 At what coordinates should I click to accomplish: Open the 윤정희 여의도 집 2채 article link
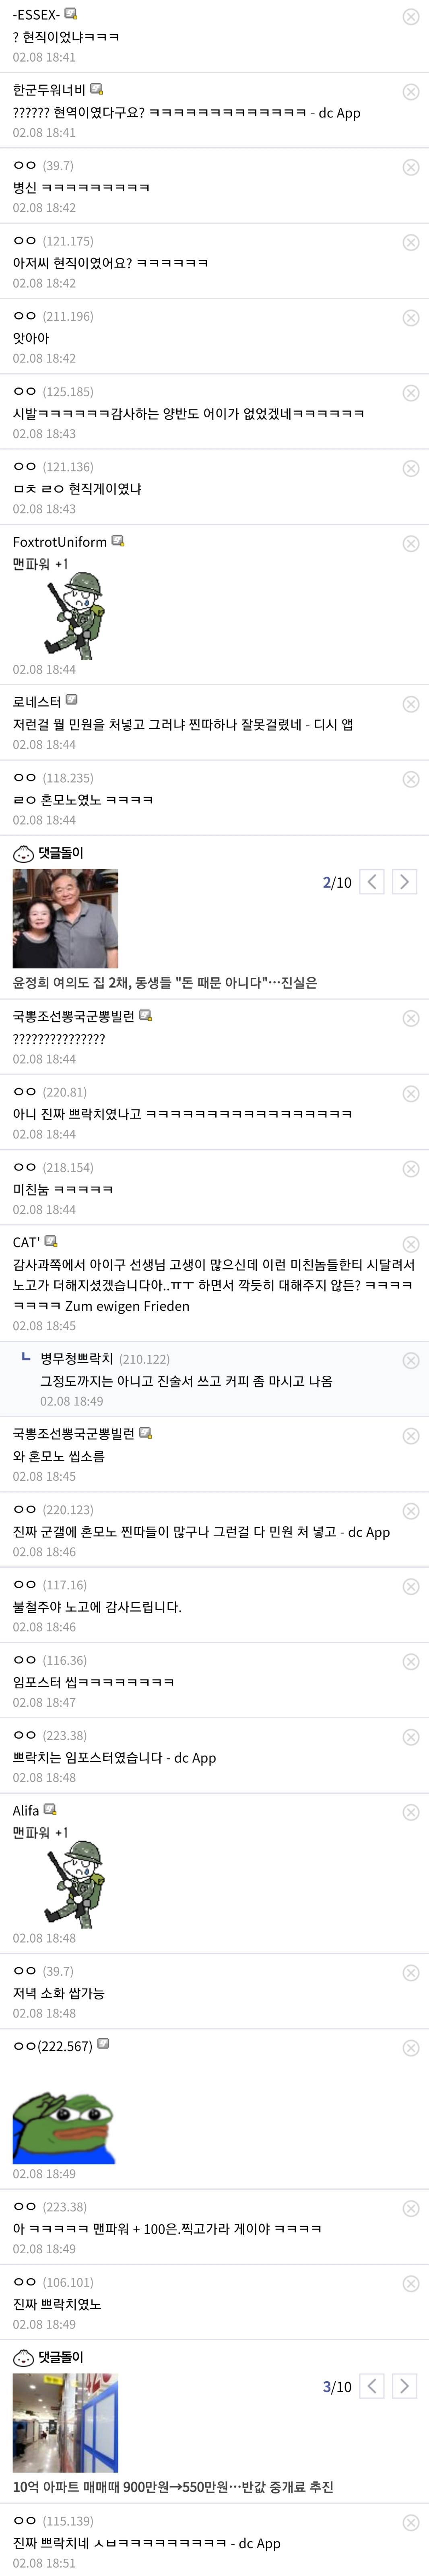coord(164,982)
